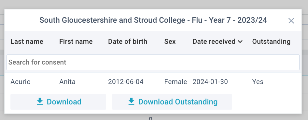Select the 2012-06-04 birth date cell
The image size is (308, 120).
pyautogui.click(x=126, y=82)
